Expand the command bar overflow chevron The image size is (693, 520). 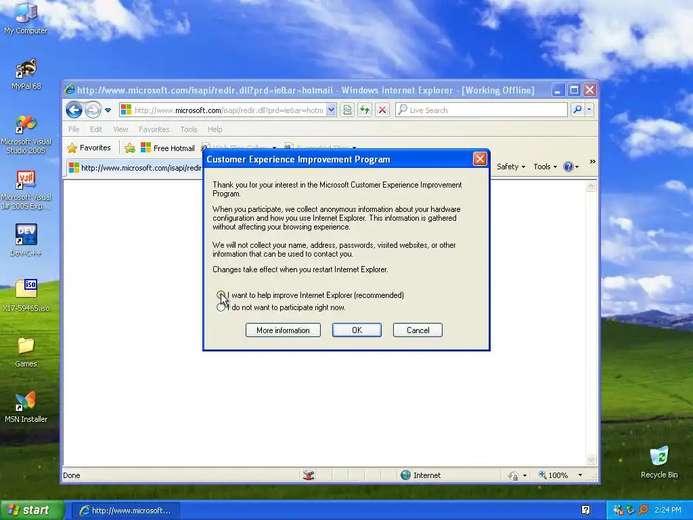pos(592,162)
